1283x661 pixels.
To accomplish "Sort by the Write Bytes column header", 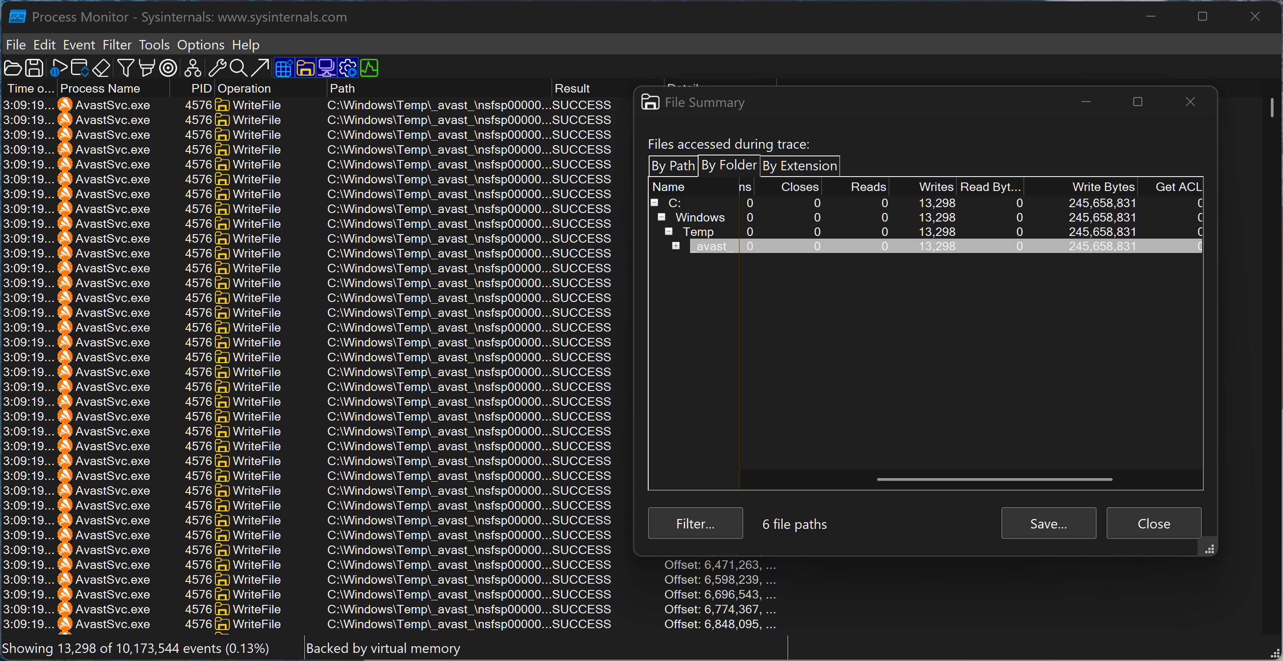I will point(1081,186).
